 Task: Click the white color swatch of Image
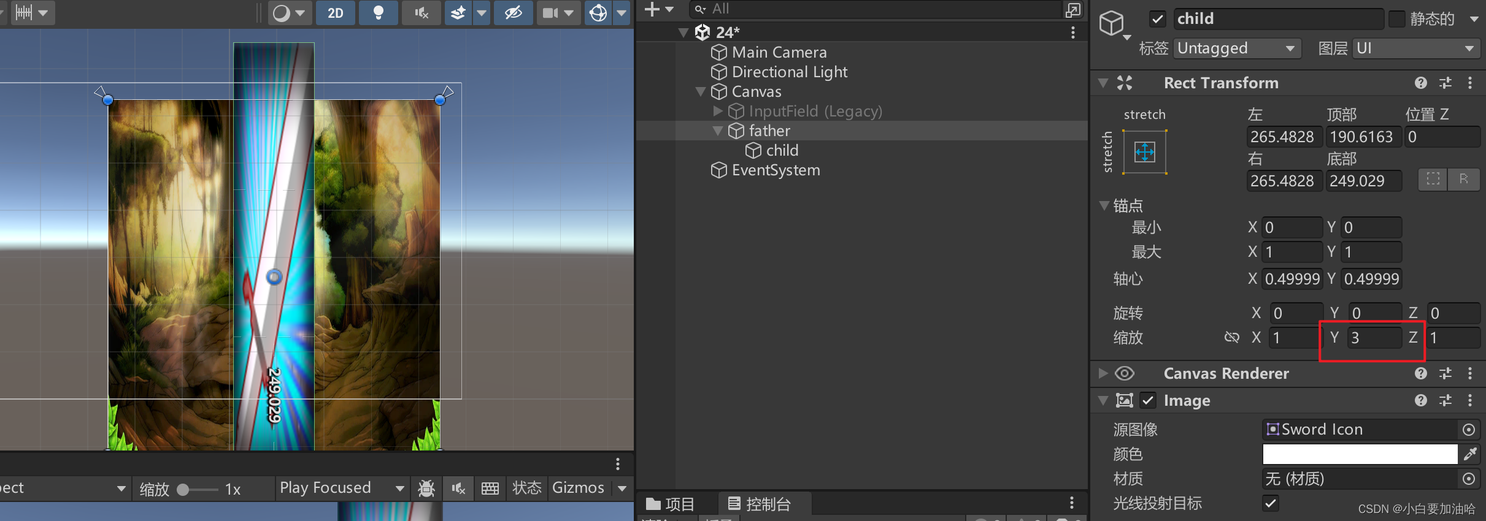click(x=1360, y=454)
